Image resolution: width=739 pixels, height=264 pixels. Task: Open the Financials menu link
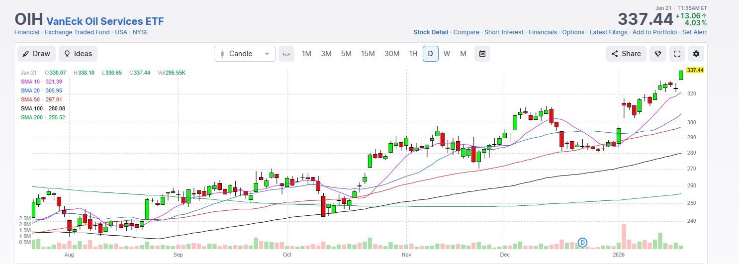pyautogui.click(x=543, y=32)
